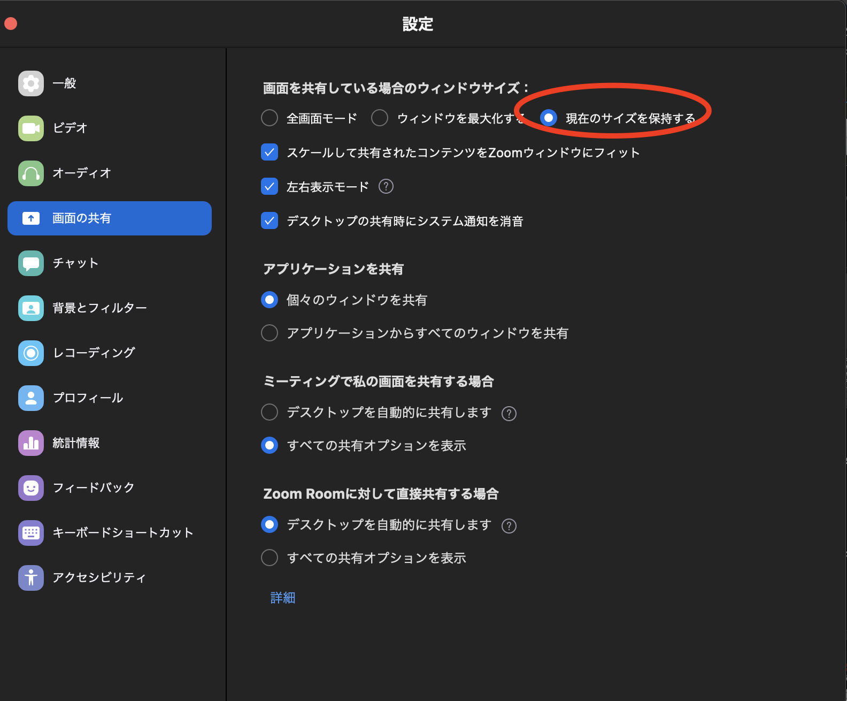Select 現在のサイズを保持する radio button
This screenshot has height=701, width=847.
coord(549,118)
